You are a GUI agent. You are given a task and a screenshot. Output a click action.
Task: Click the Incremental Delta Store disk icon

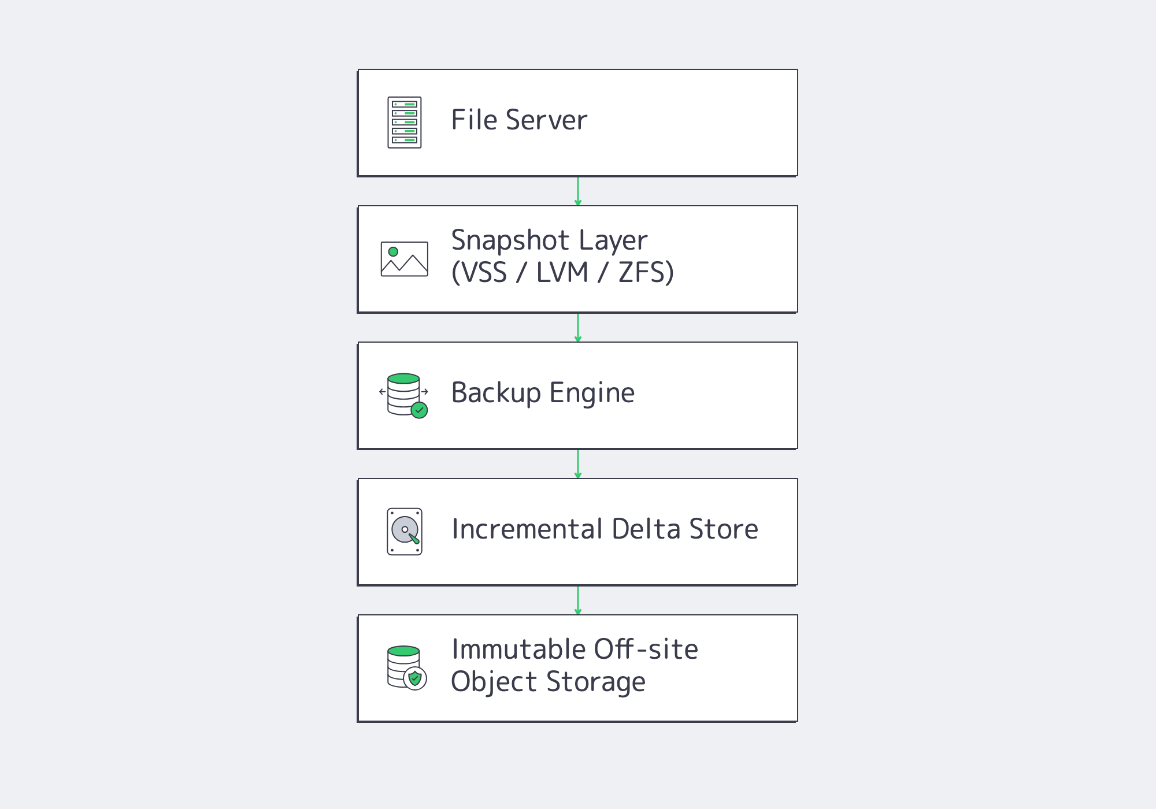point(405,532)
